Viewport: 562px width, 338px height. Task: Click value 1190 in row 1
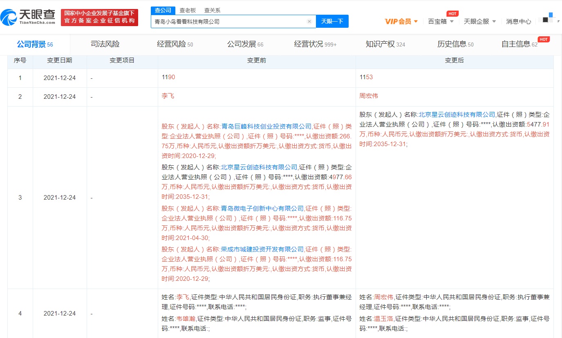[168, 77]
